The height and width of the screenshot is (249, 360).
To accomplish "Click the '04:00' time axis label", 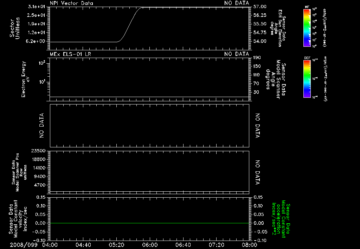I will (50, 245).
